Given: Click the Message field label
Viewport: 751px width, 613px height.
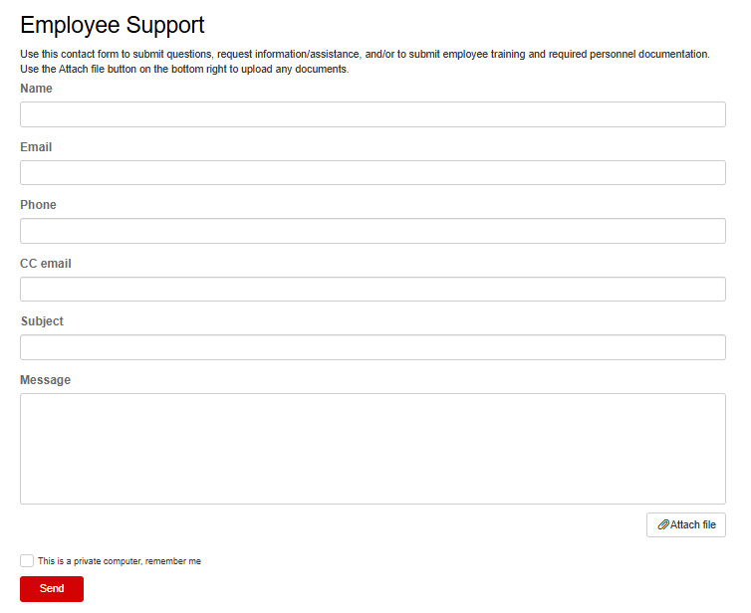Looking at the screenshot, I should (x=45, y=380).
